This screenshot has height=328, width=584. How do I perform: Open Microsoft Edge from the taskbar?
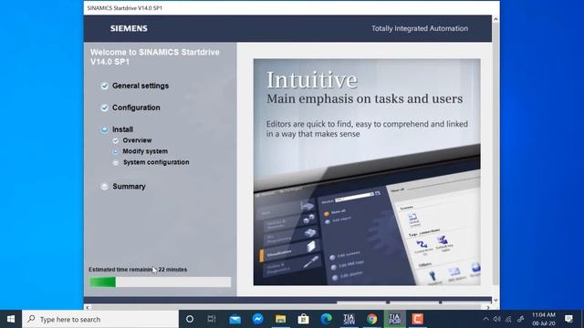point(327,319)
